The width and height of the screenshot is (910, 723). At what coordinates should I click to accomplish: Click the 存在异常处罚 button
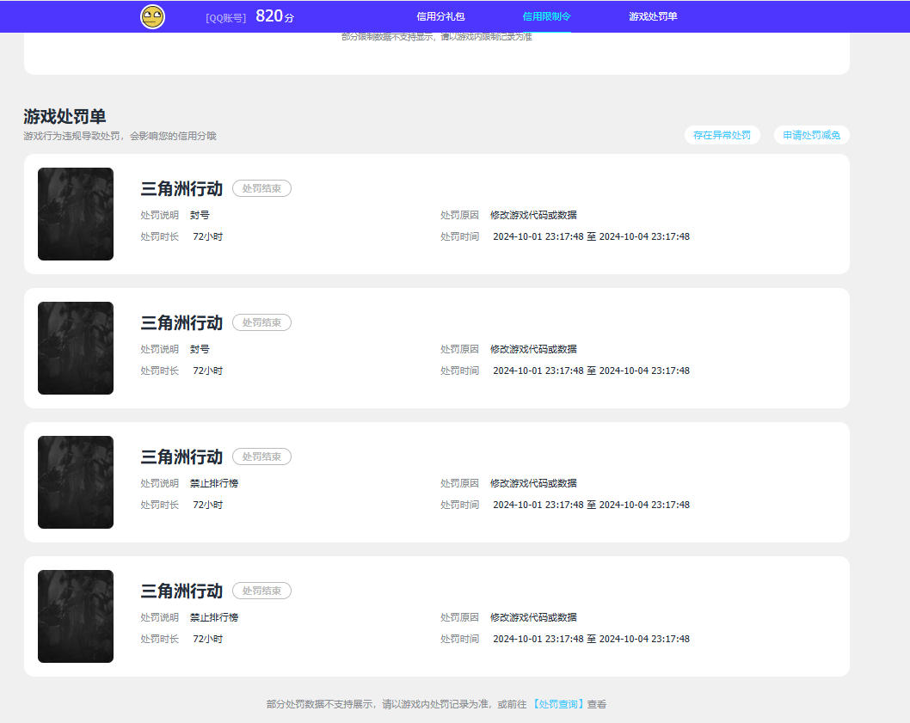click(722, 135)
